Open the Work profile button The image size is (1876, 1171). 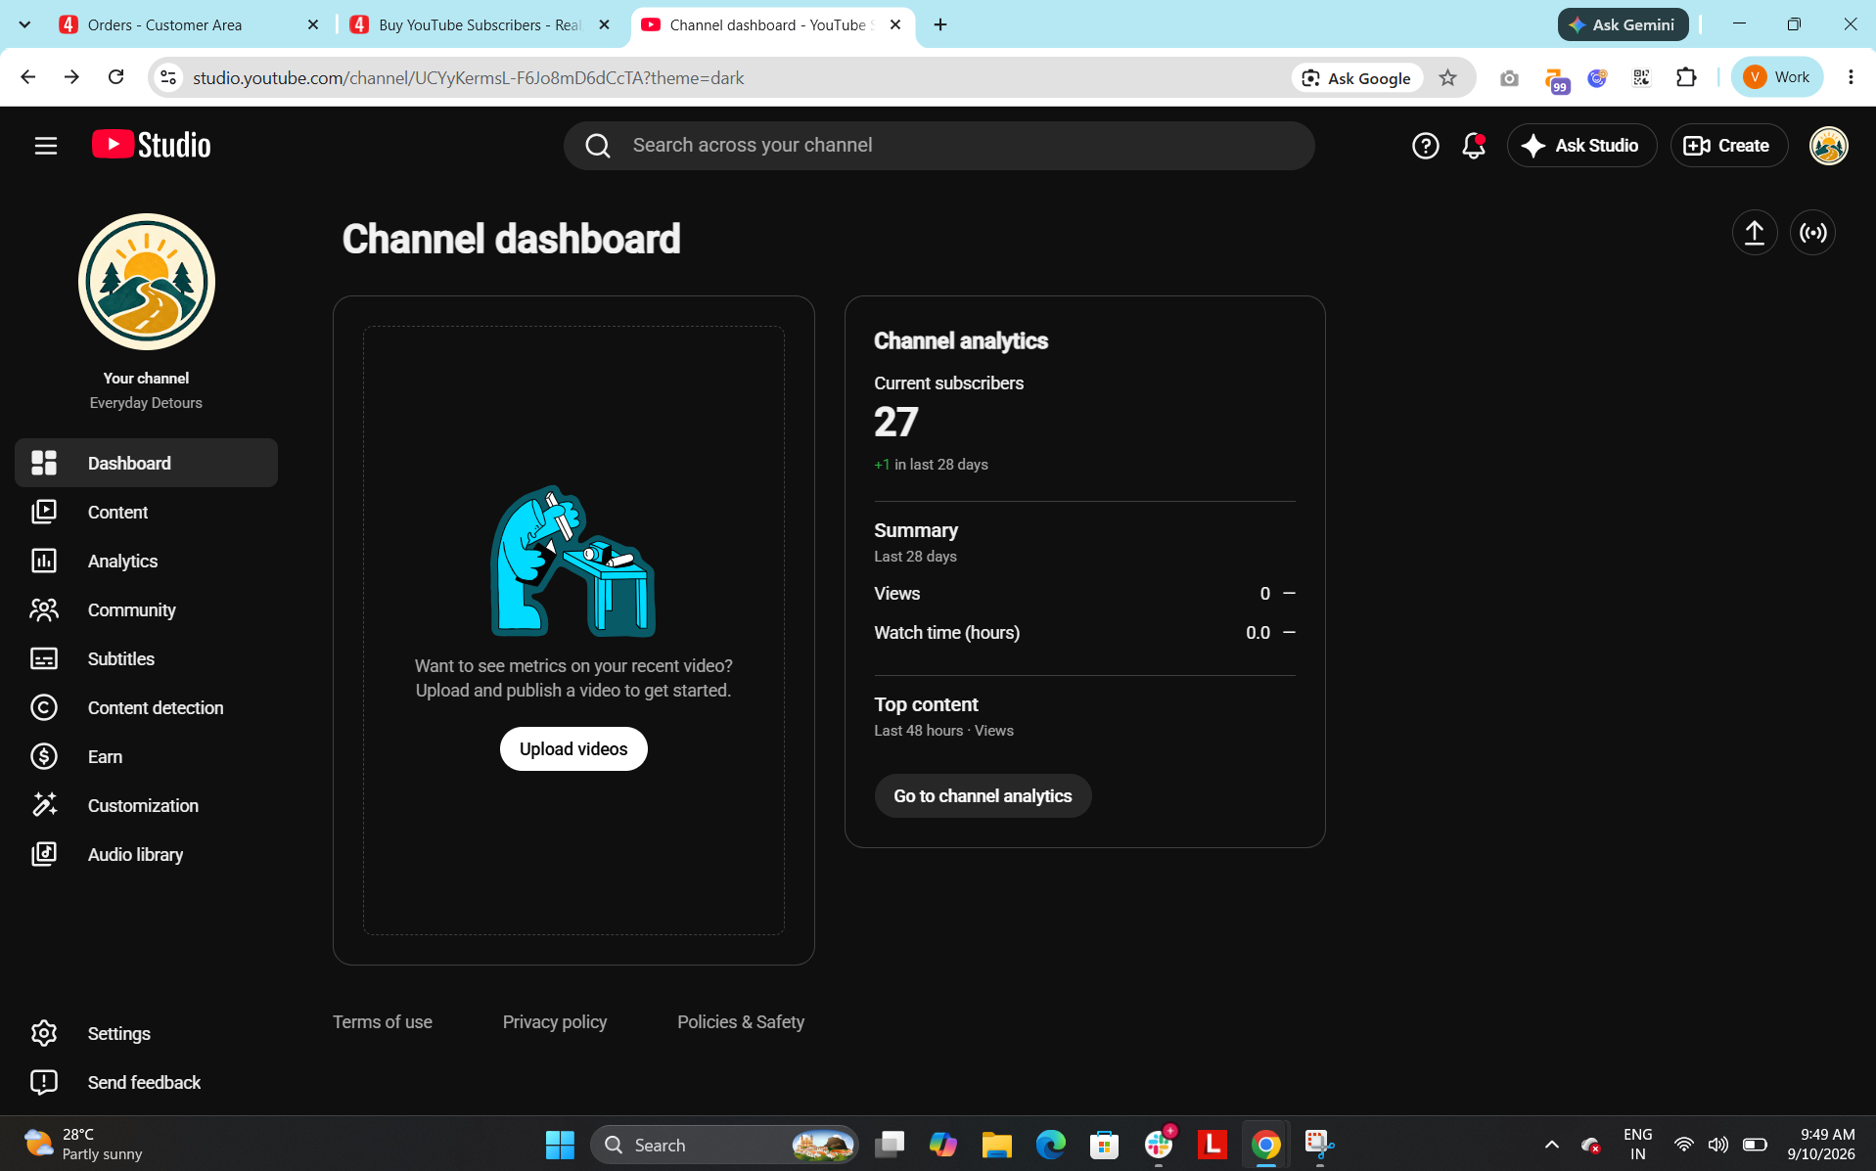[x=1776, y=77]
